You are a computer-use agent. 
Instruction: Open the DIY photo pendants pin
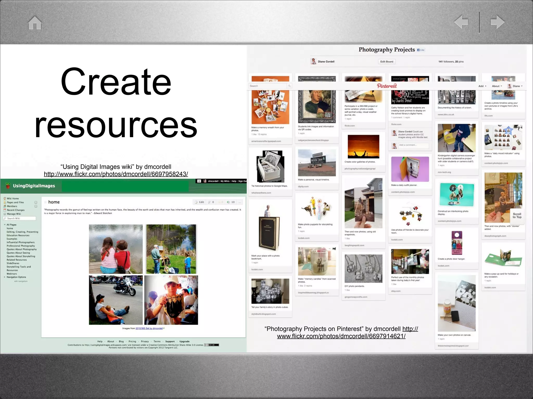tap(364, 269)
